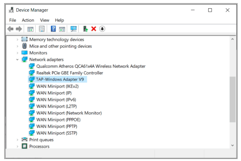Click the Back arrow toolbar icon

point(10,29)
